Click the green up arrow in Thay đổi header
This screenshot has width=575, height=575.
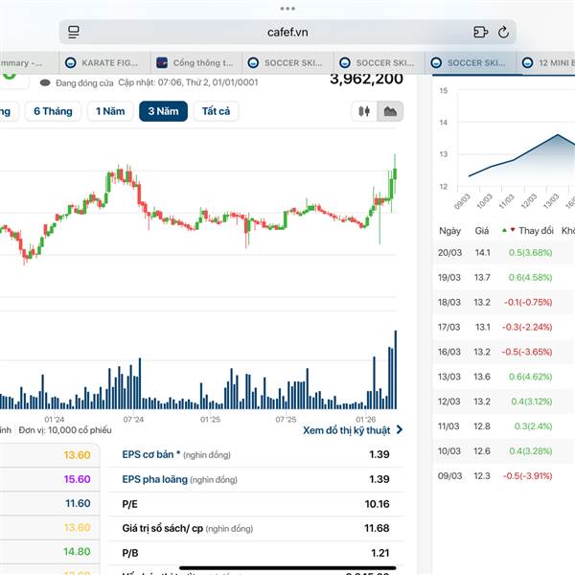[x=504, y=230]
